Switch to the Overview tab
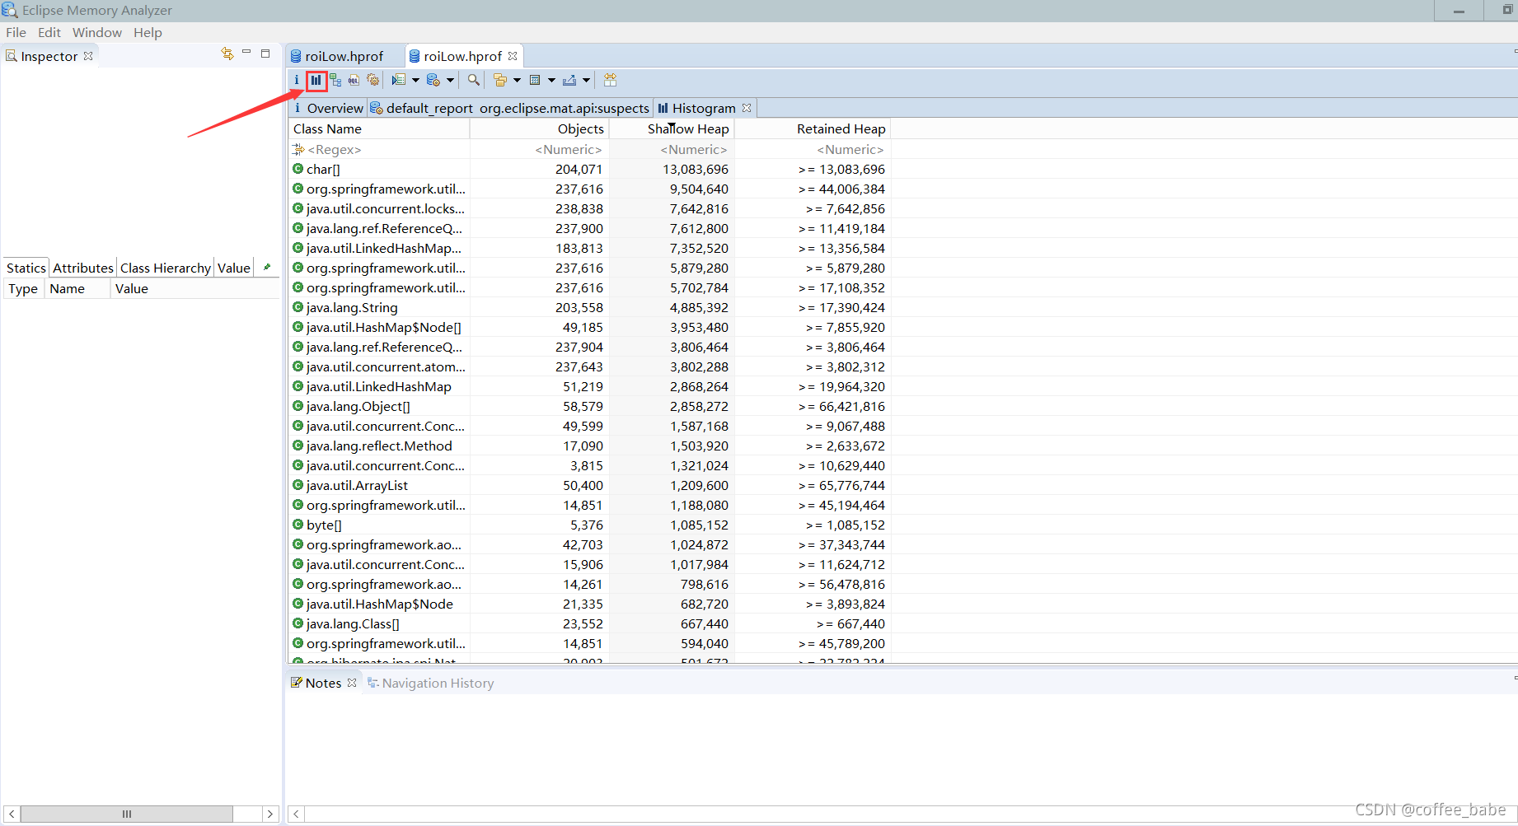Image resolution: width=1518 pixels, height=826 pixels. [x=328, y=108]
